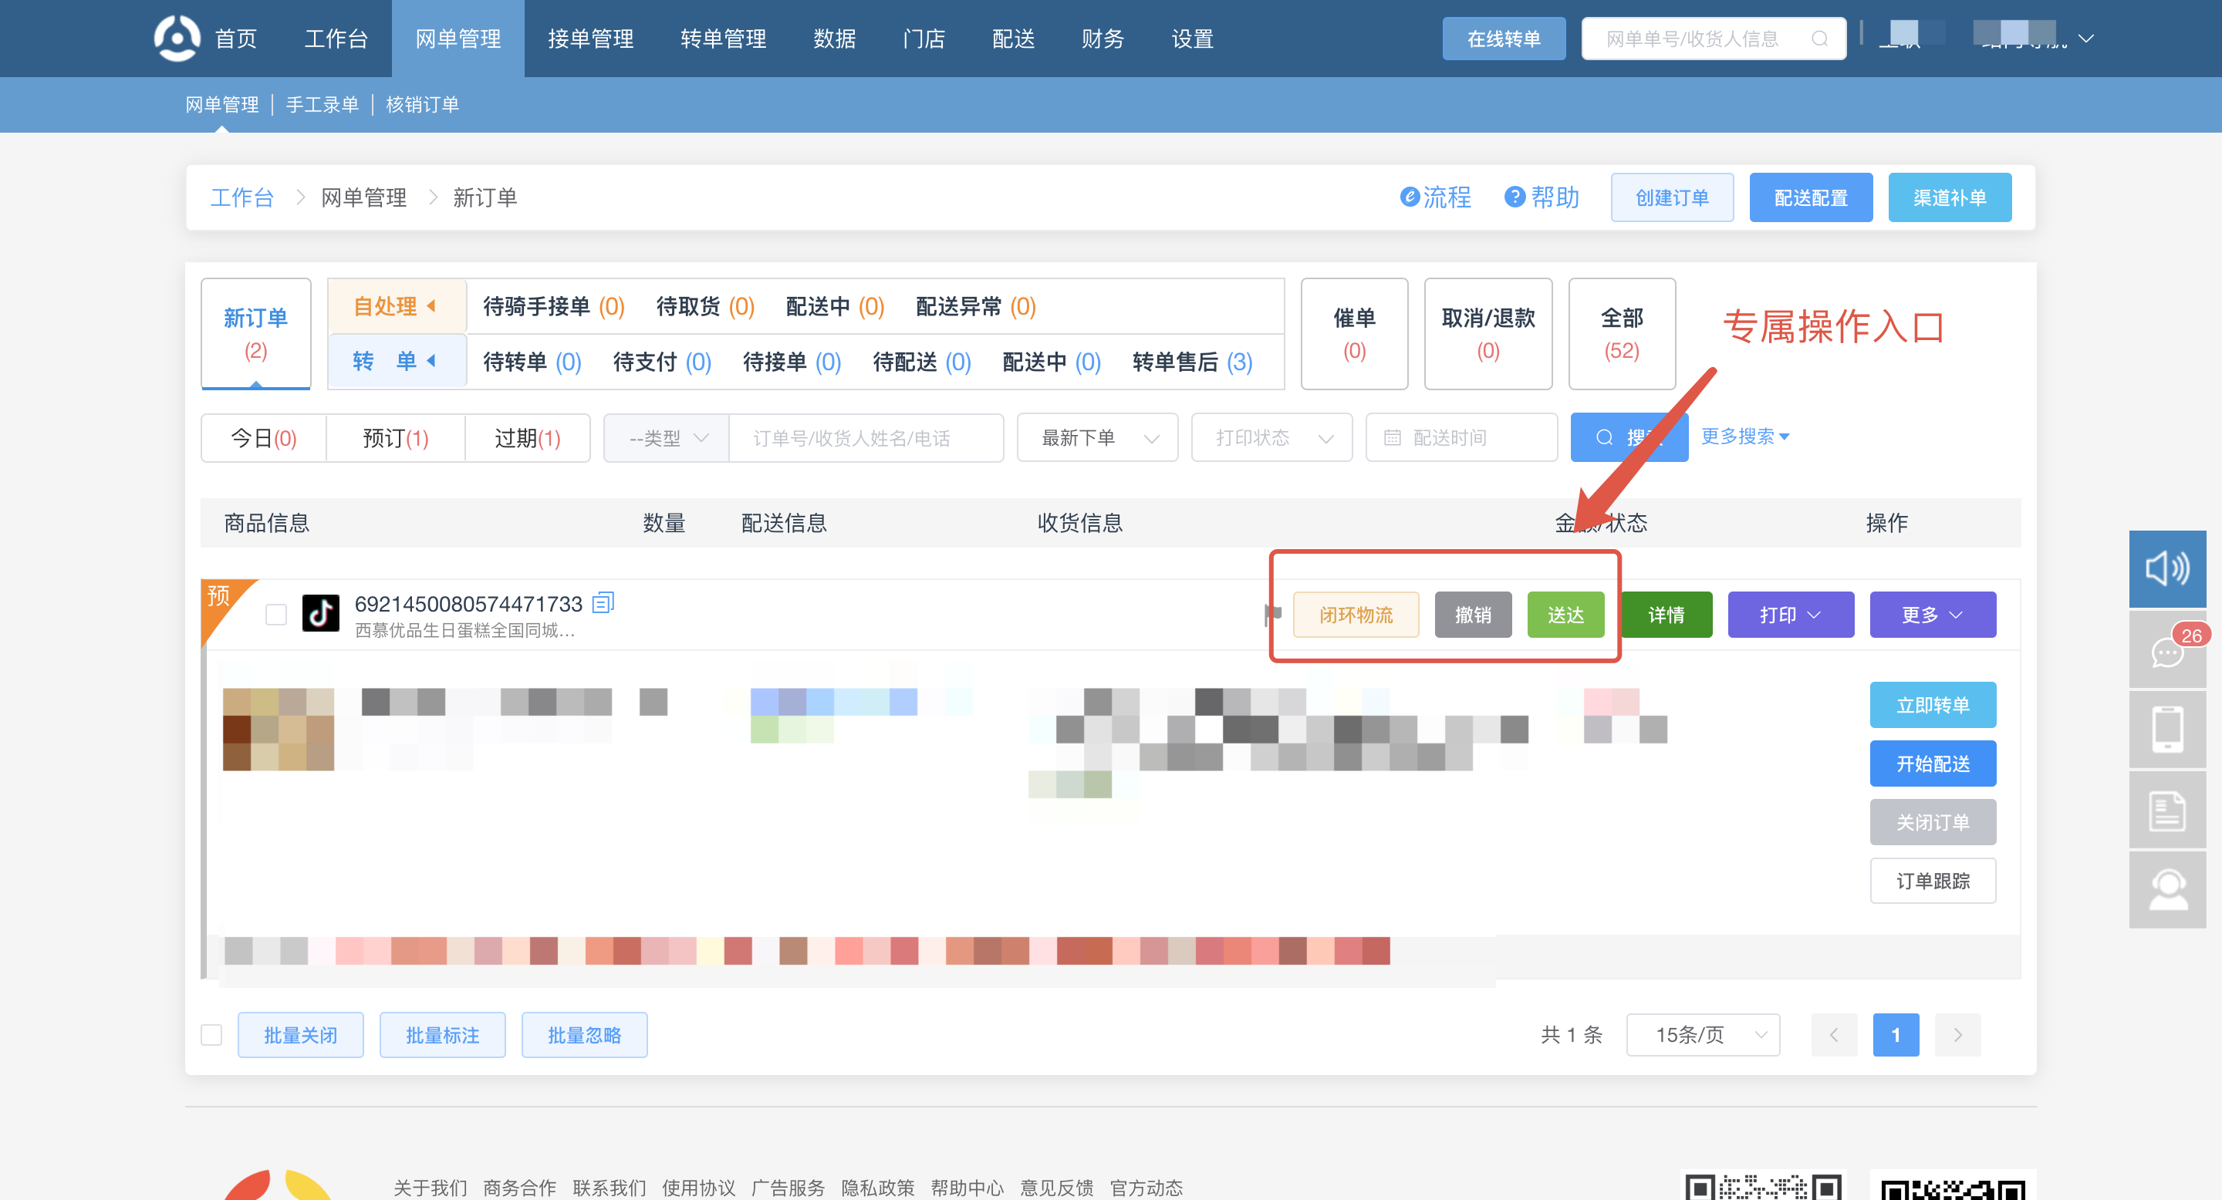Click the 送达 green button
This screenshot has height=1200, width=2222.
point(1565,615)
